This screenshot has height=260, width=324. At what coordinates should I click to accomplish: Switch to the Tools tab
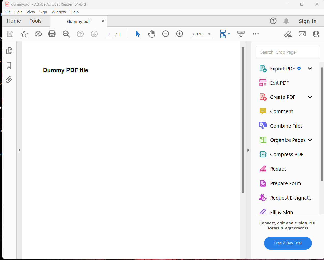pos(35,21)
